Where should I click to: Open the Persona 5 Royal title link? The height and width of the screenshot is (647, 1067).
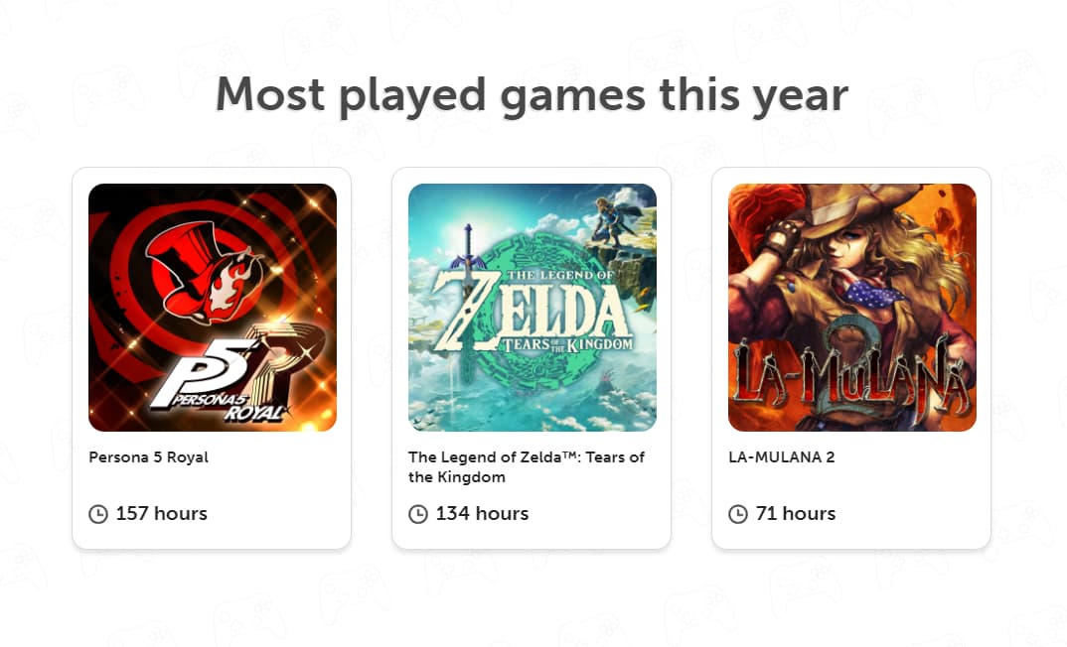148,457
